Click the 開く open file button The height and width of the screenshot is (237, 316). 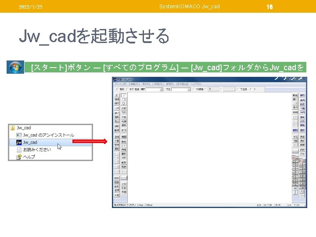click(x=295, y=99)
